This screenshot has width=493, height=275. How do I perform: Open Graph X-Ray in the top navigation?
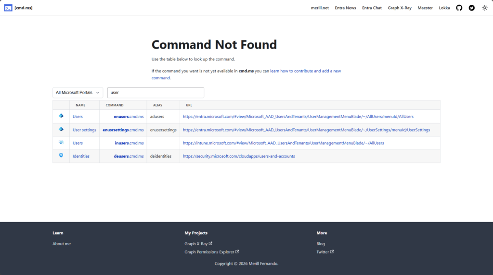pyautogui.click(x=399, y=8)
